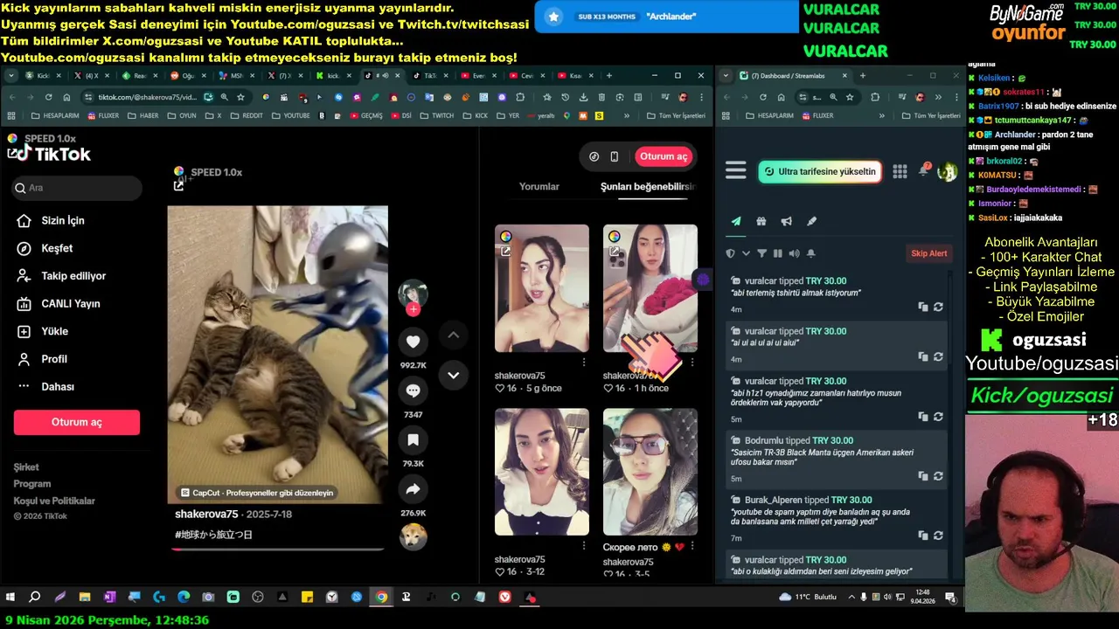
Task: Open the HESAPLARIM bookmarks folder in TikTok window
Action: 54,115
